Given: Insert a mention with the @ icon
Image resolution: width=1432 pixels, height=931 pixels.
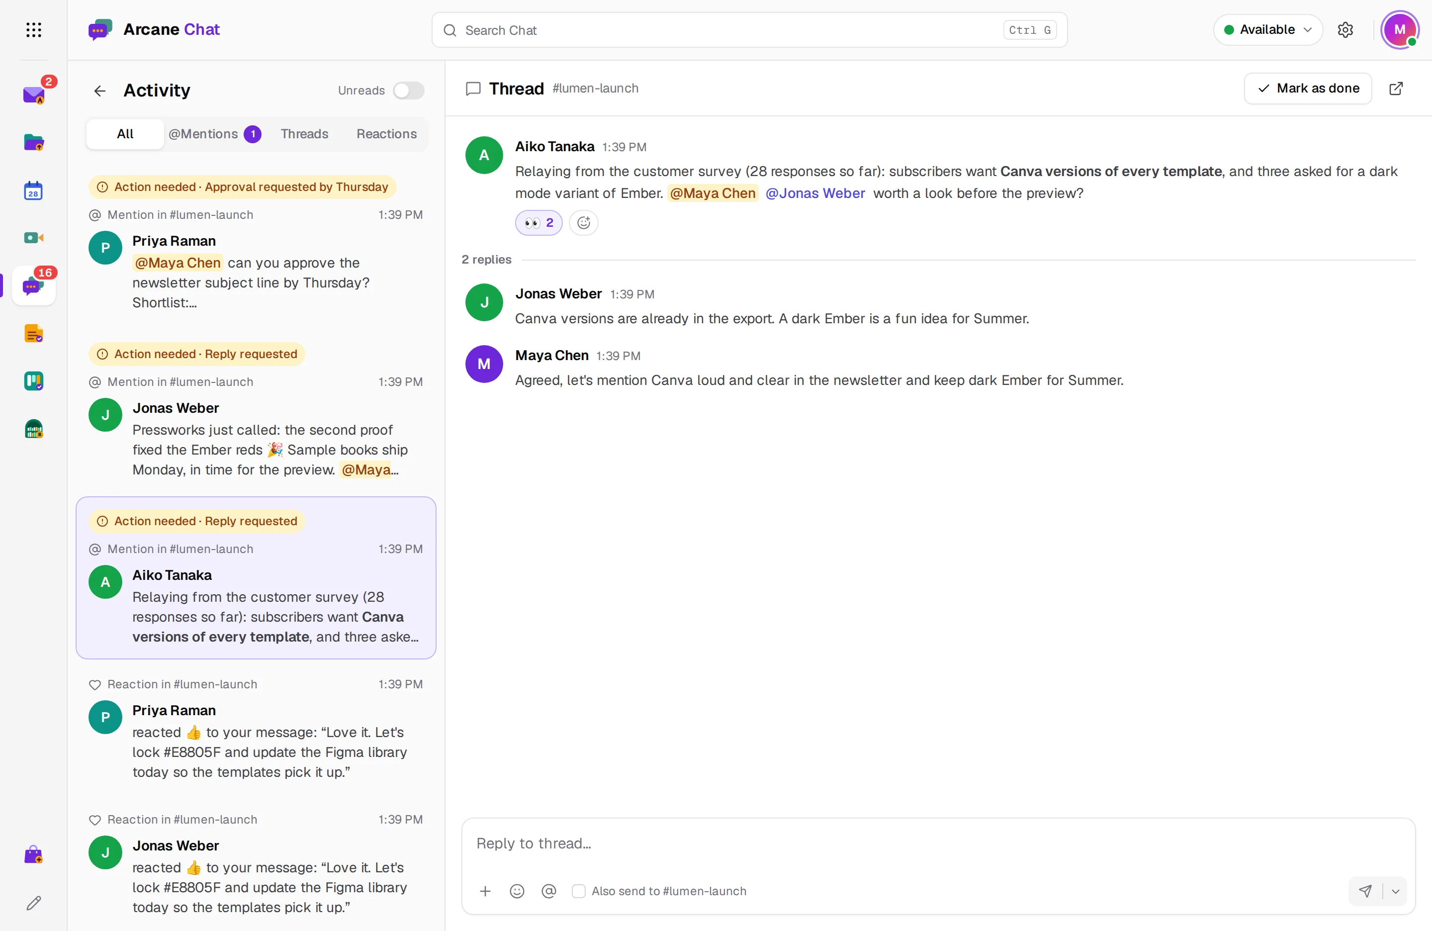Looking at the screenshot, I should coord(549,891).
